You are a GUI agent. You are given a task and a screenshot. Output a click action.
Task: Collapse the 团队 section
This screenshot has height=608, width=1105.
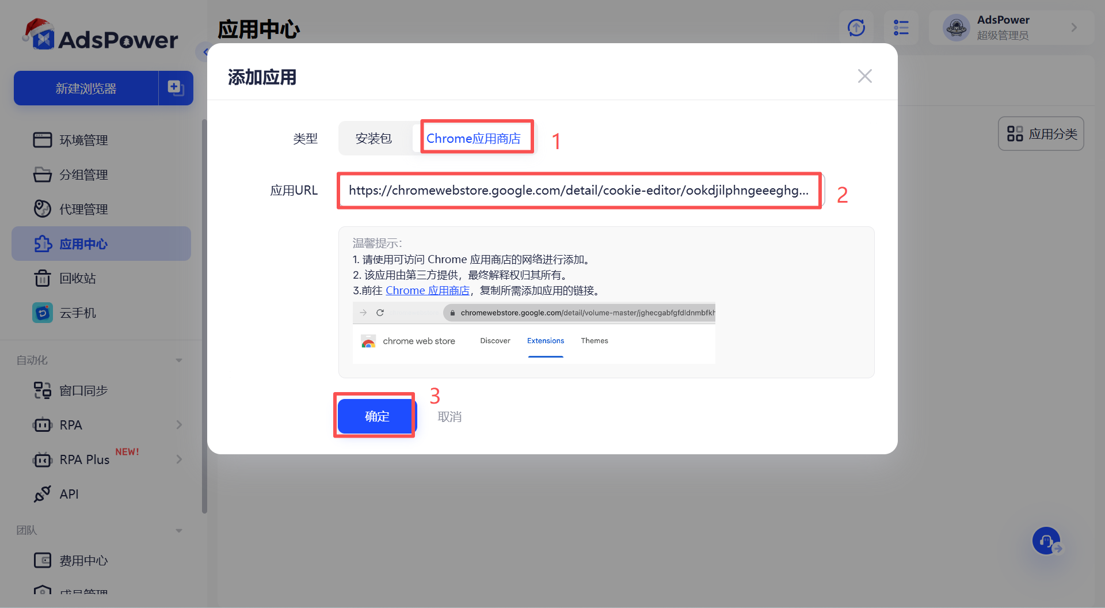pyautogui.click(x=178, y=530)
